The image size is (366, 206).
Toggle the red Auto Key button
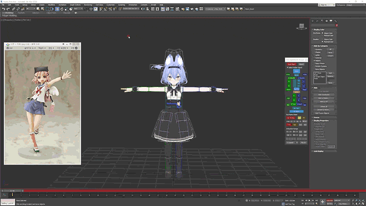pyautogui.click(x=329, y=200)
